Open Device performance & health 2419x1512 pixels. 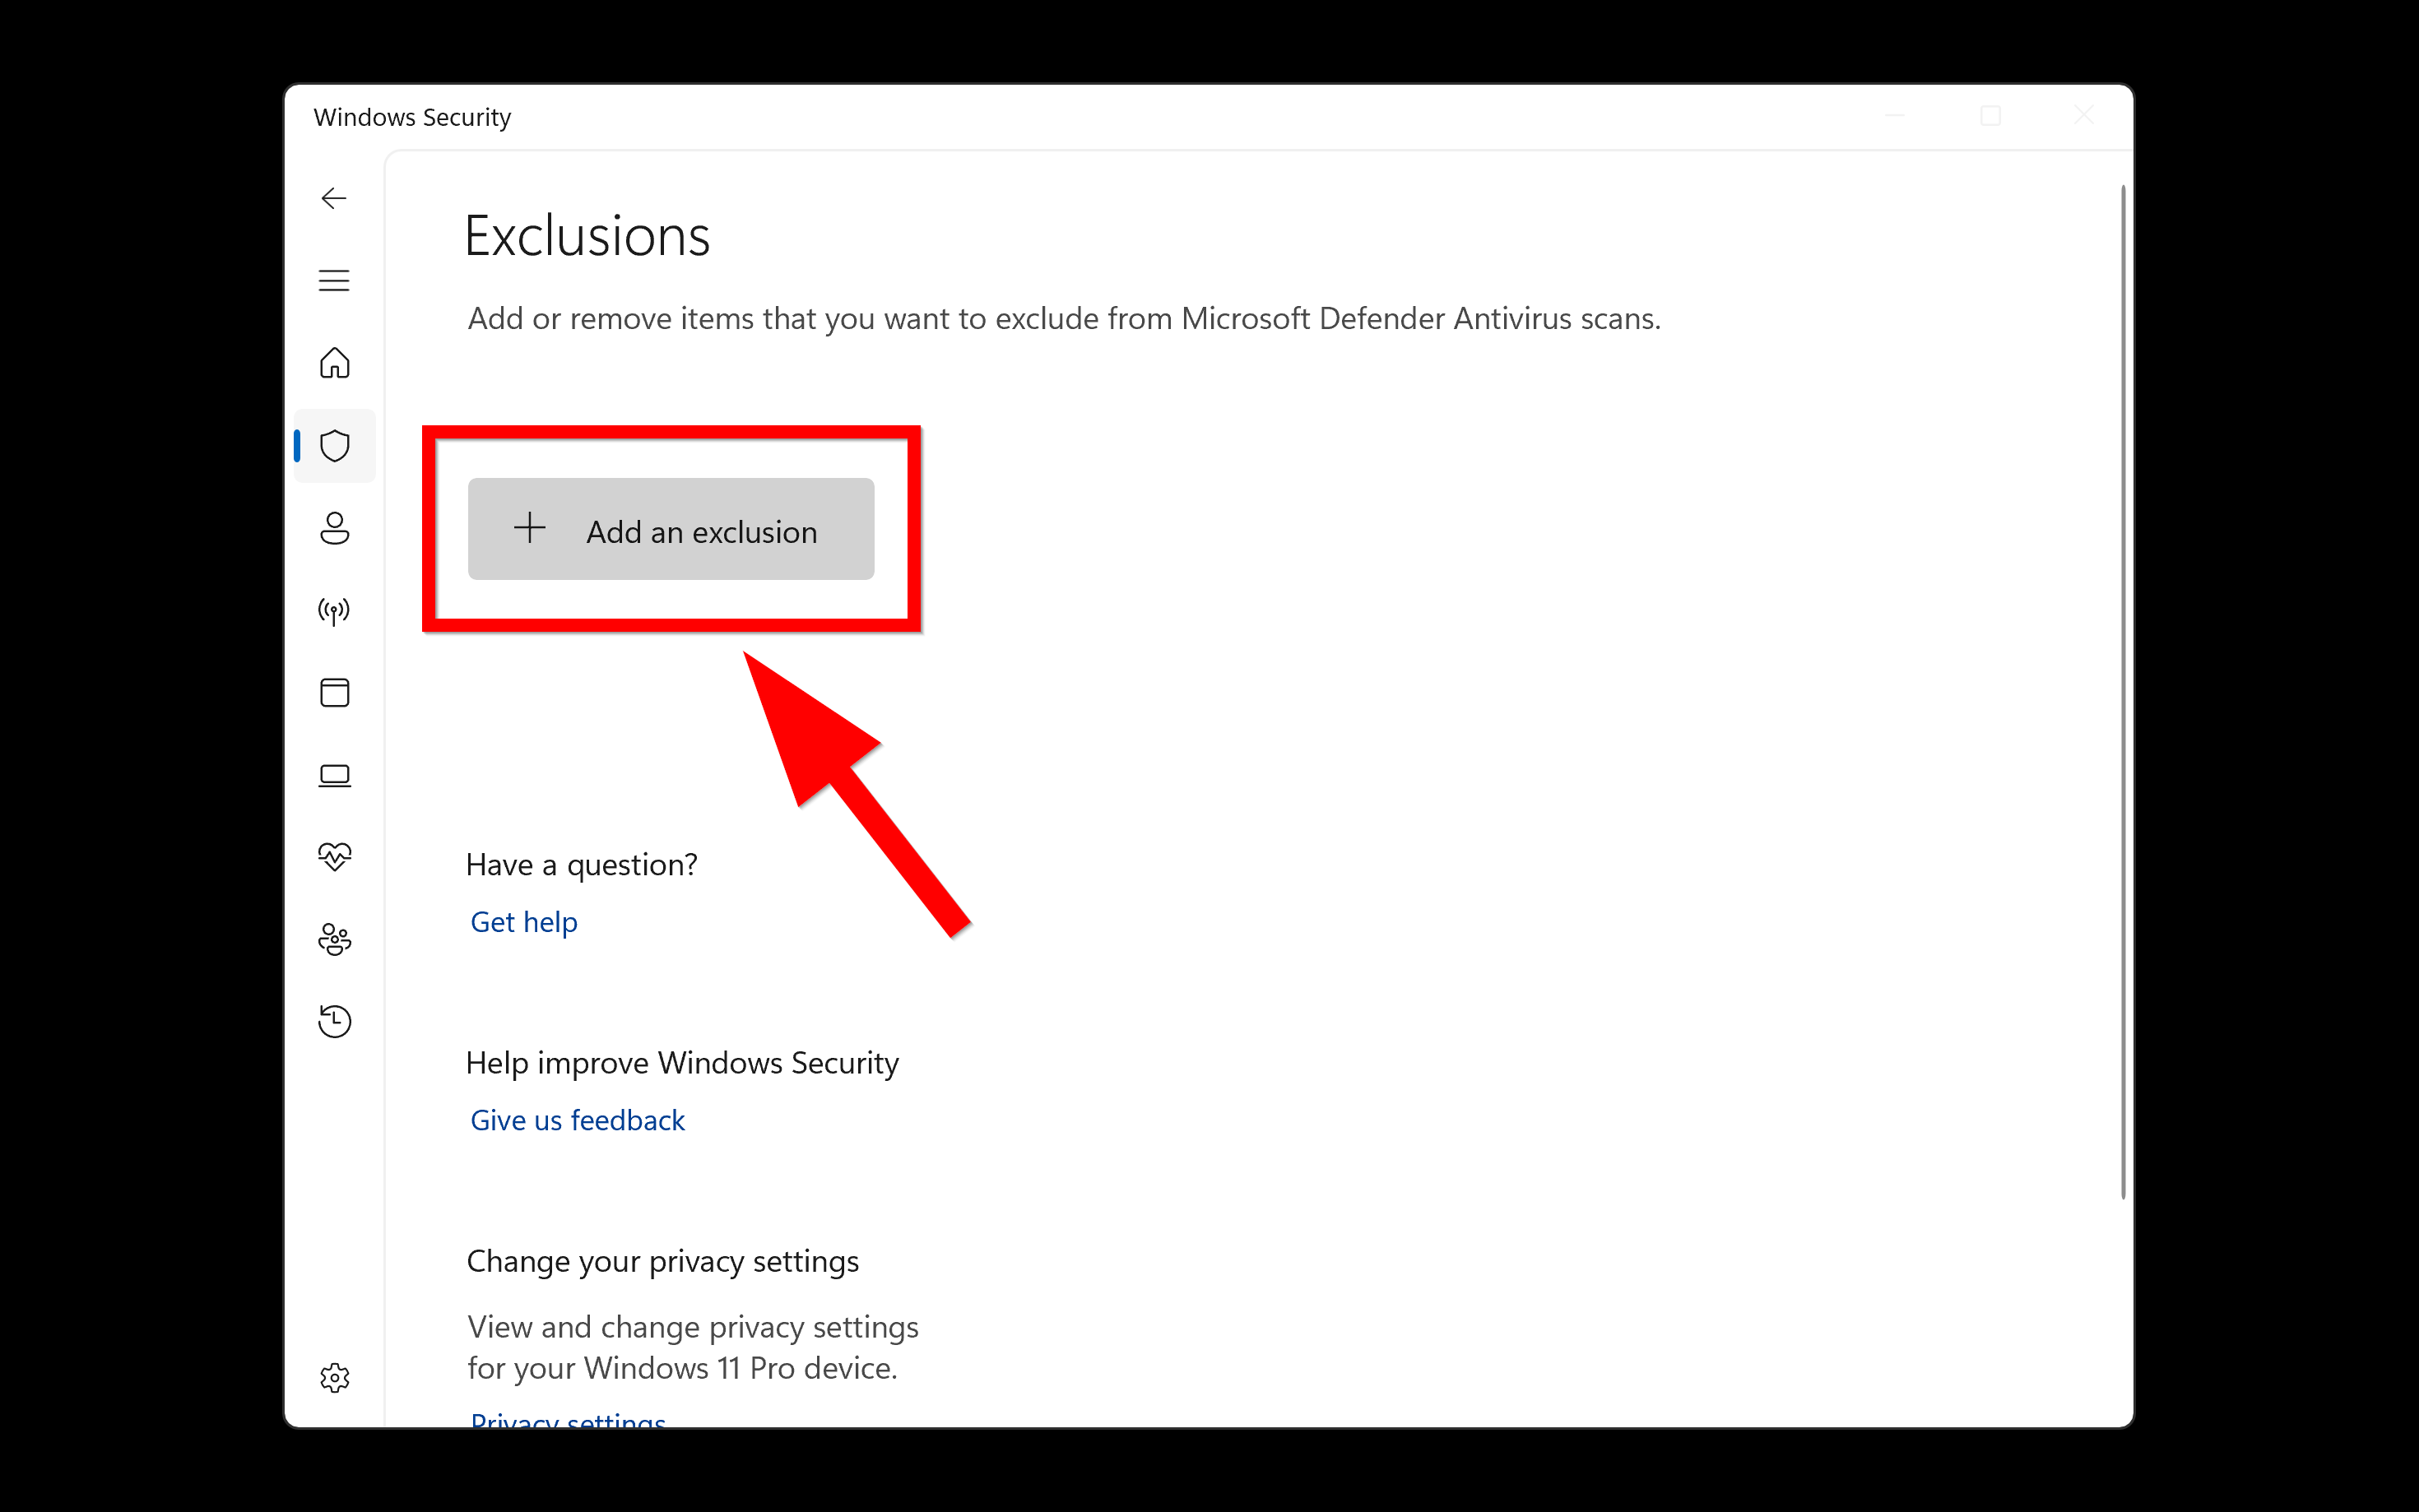tap(334, 856)
